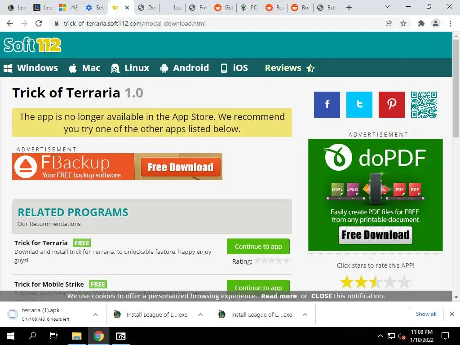Share this page icon in address bar

click(x=389, y=23)
